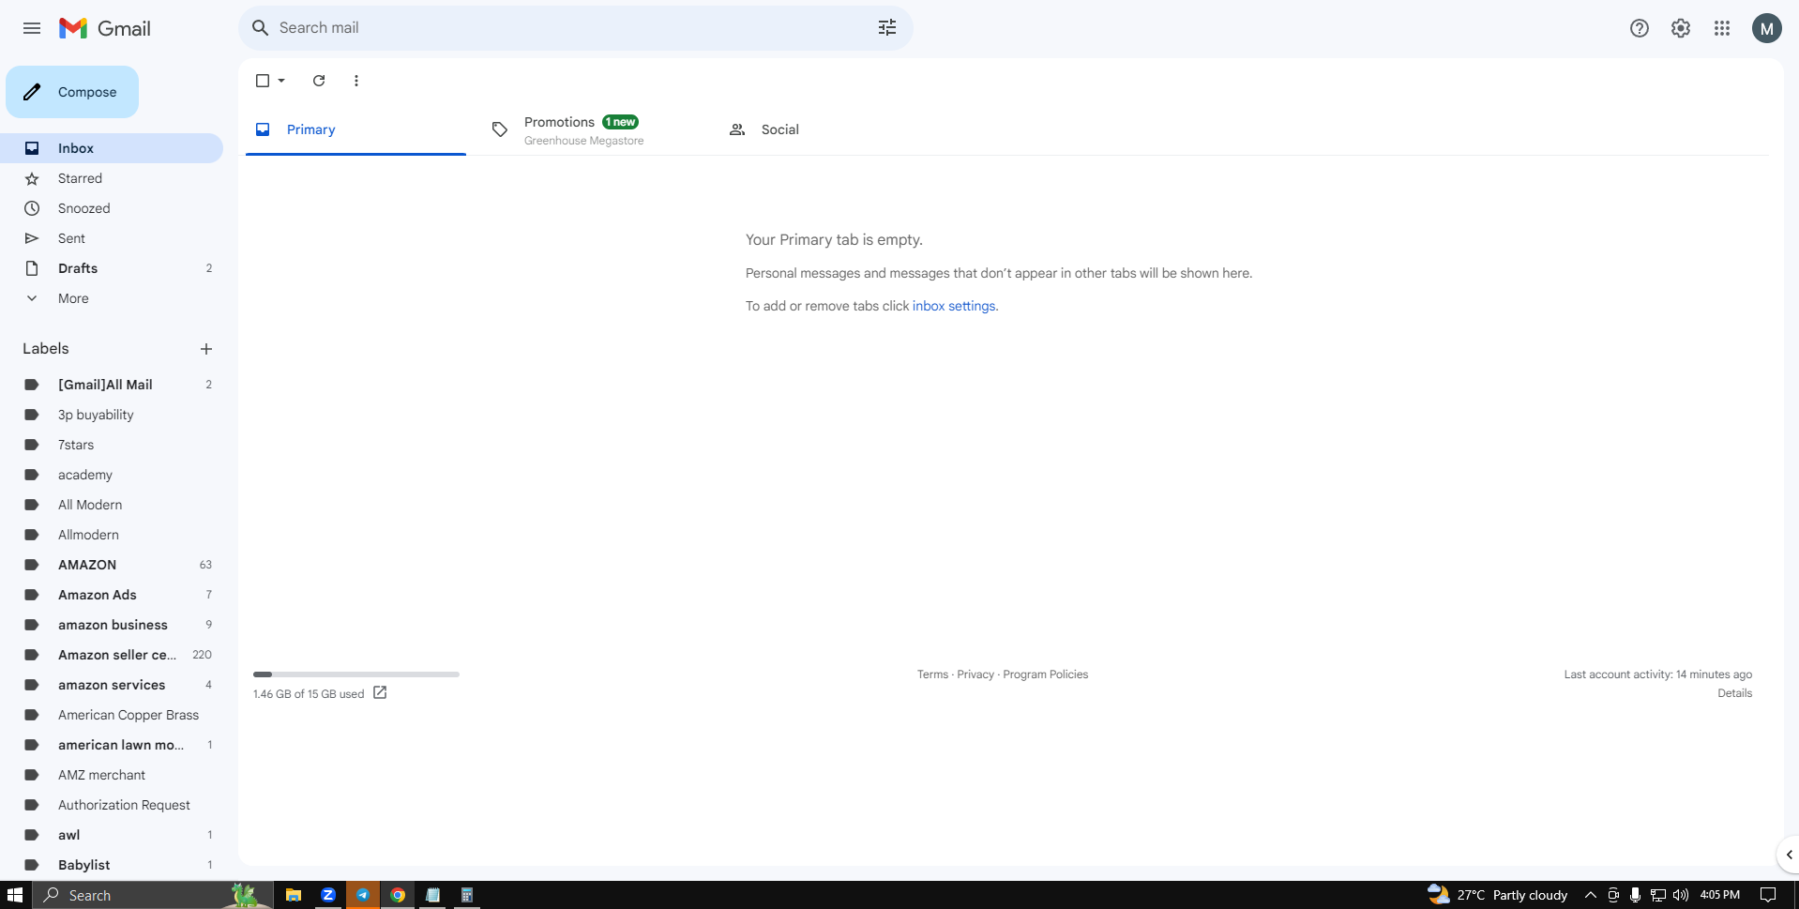Screen dimensions: 1799x909
Task: Open the Amazon Ads label
Action: tap(112, 595)
